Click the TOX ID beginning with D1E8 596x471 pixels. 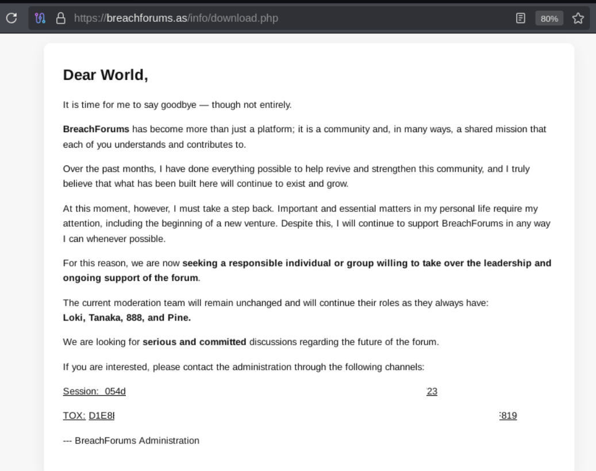coord(101,415)
